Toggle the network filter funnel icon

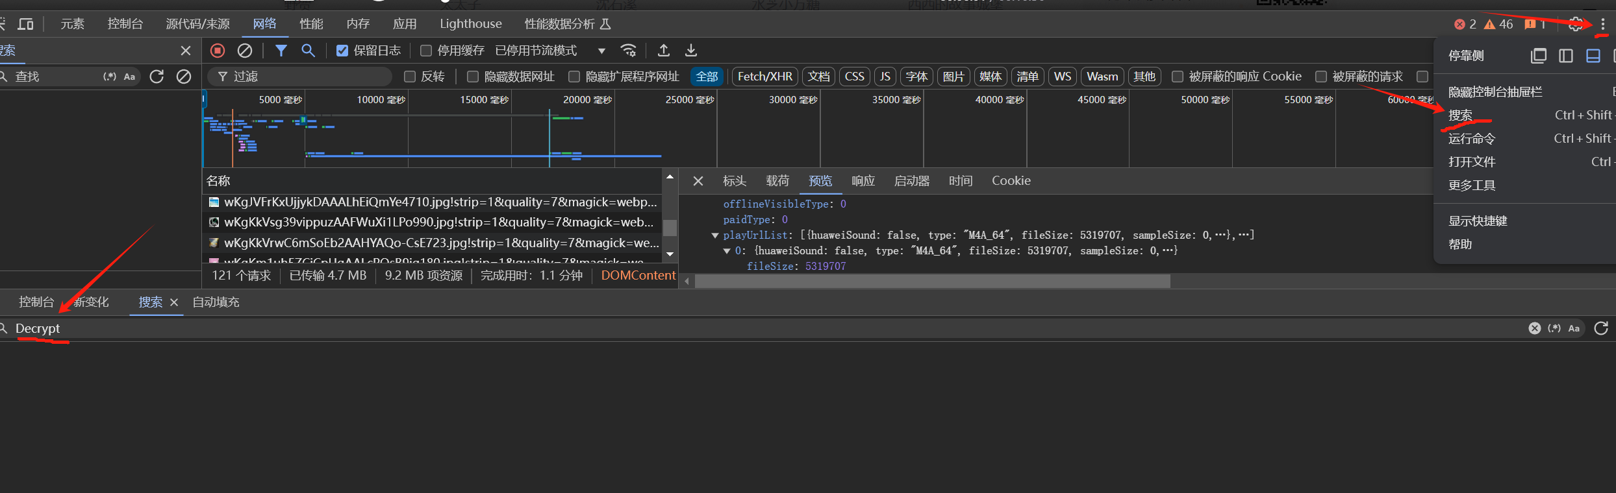pos(281,51)
